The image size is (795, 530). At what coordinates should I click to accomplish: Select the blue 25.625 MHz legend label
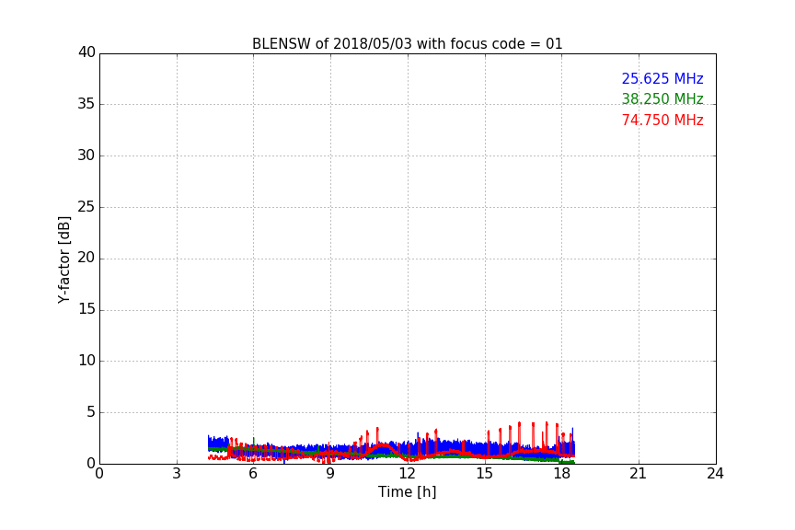click(662, 78)
